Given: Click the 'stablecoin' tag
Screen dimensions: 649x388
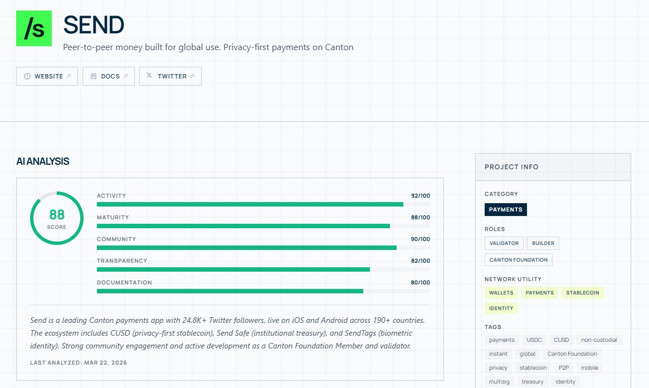Looking at the screenshot, I should click(533, 368).
